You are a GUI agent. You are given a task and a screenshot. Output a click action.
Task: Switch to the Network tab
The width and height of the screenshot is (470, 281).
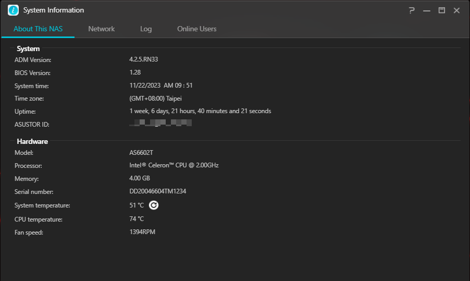coord(101,29)
